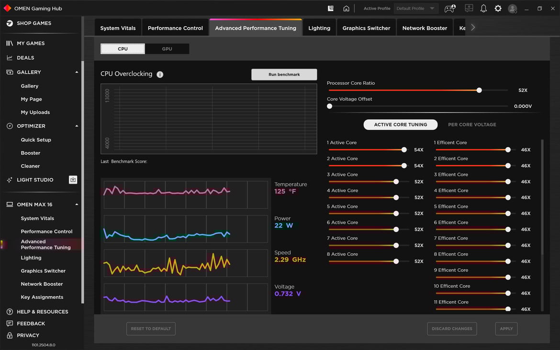This screenshot has height=350, width=560.
Task: Click Discard Changes button
Action: (x=452, y=328)
